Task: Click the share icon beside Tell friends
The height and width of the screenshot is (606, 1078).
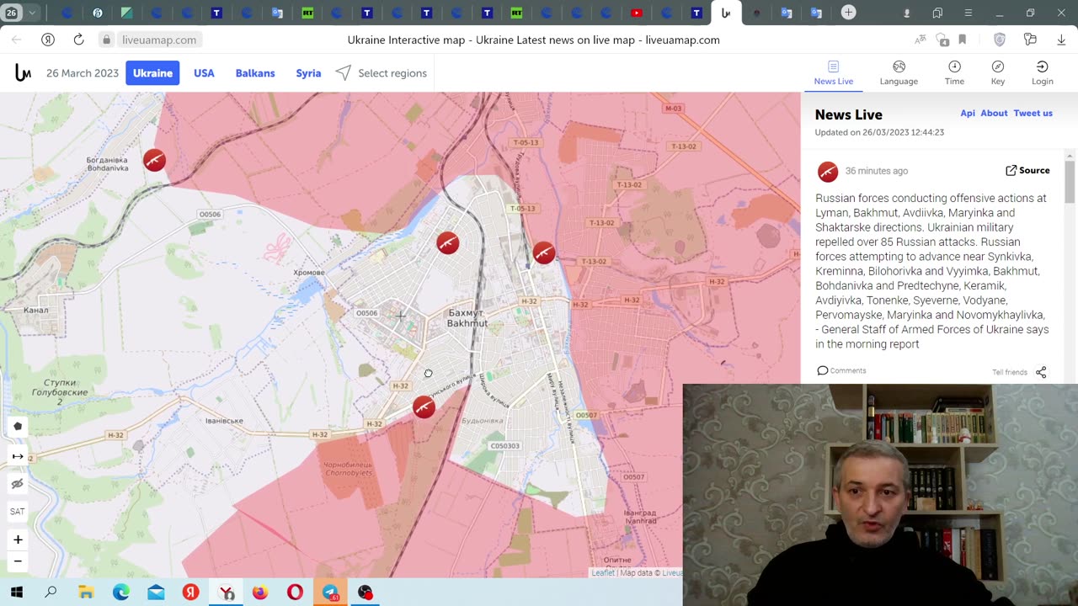Action: [1041, 372]
